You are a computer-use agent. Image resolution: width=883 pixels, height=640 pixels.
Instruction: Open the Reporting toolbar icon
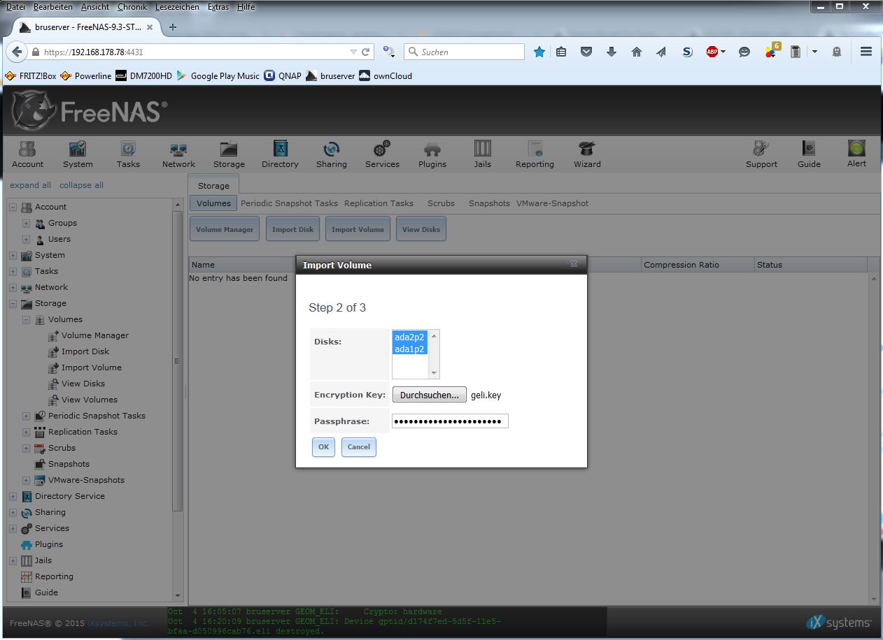tap(535, 154)
